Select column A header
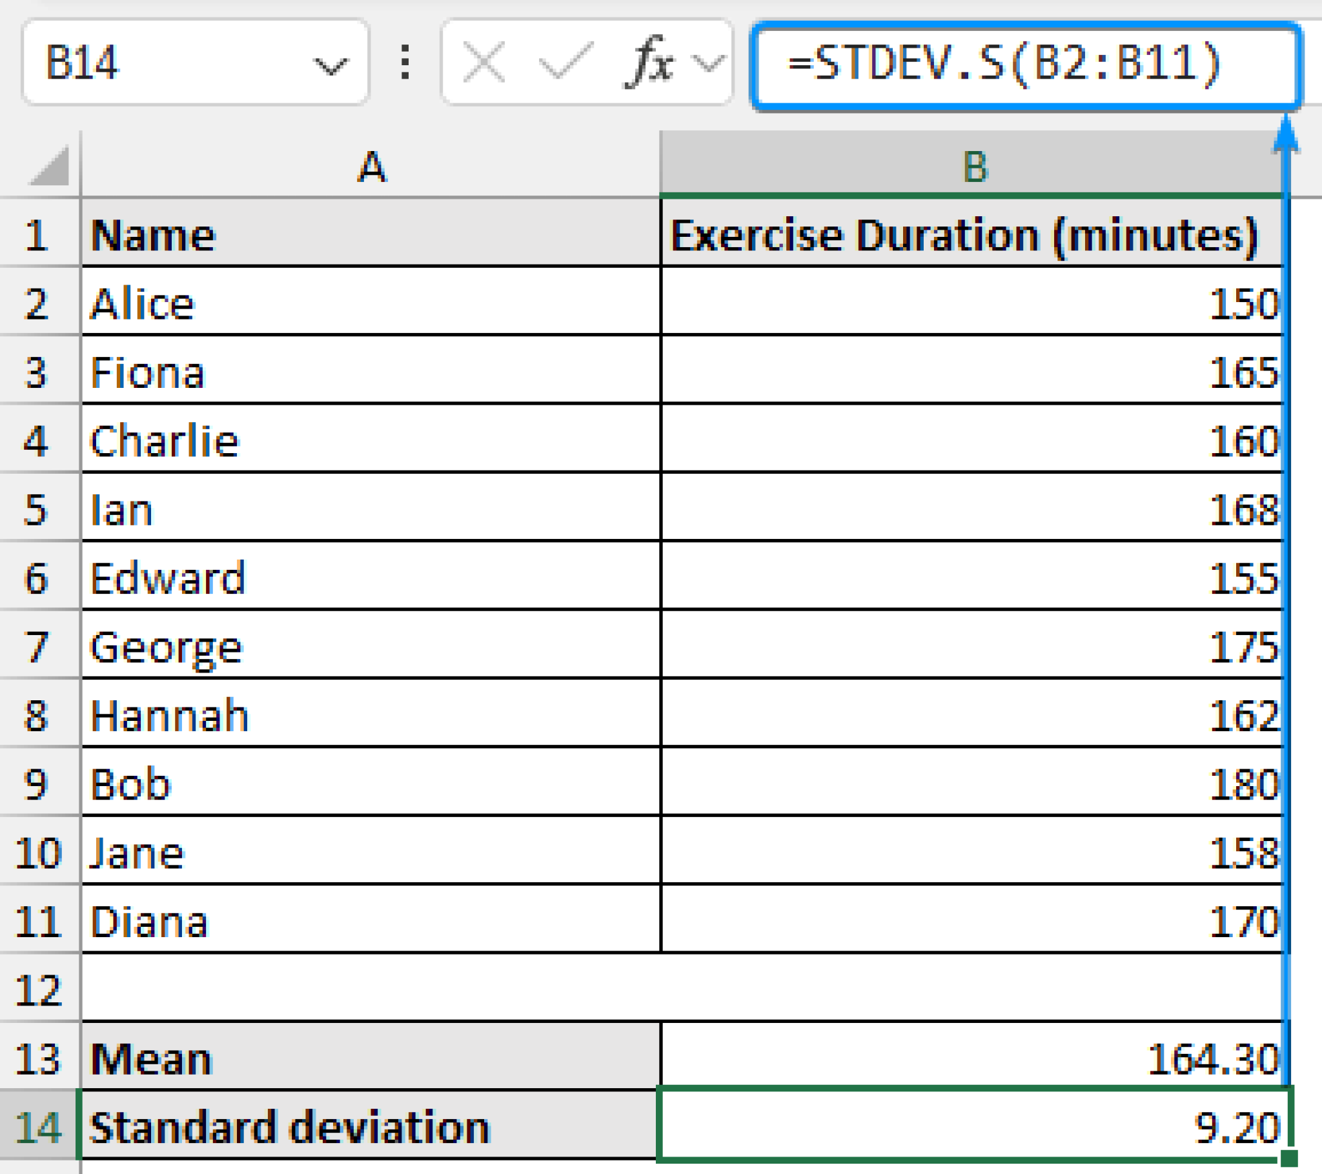 pyautogui.click(x=371, y=165)
